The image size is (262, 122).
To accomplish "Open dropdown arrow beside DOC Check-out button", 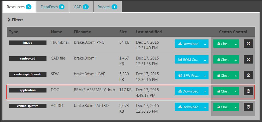I will point(236,91).
